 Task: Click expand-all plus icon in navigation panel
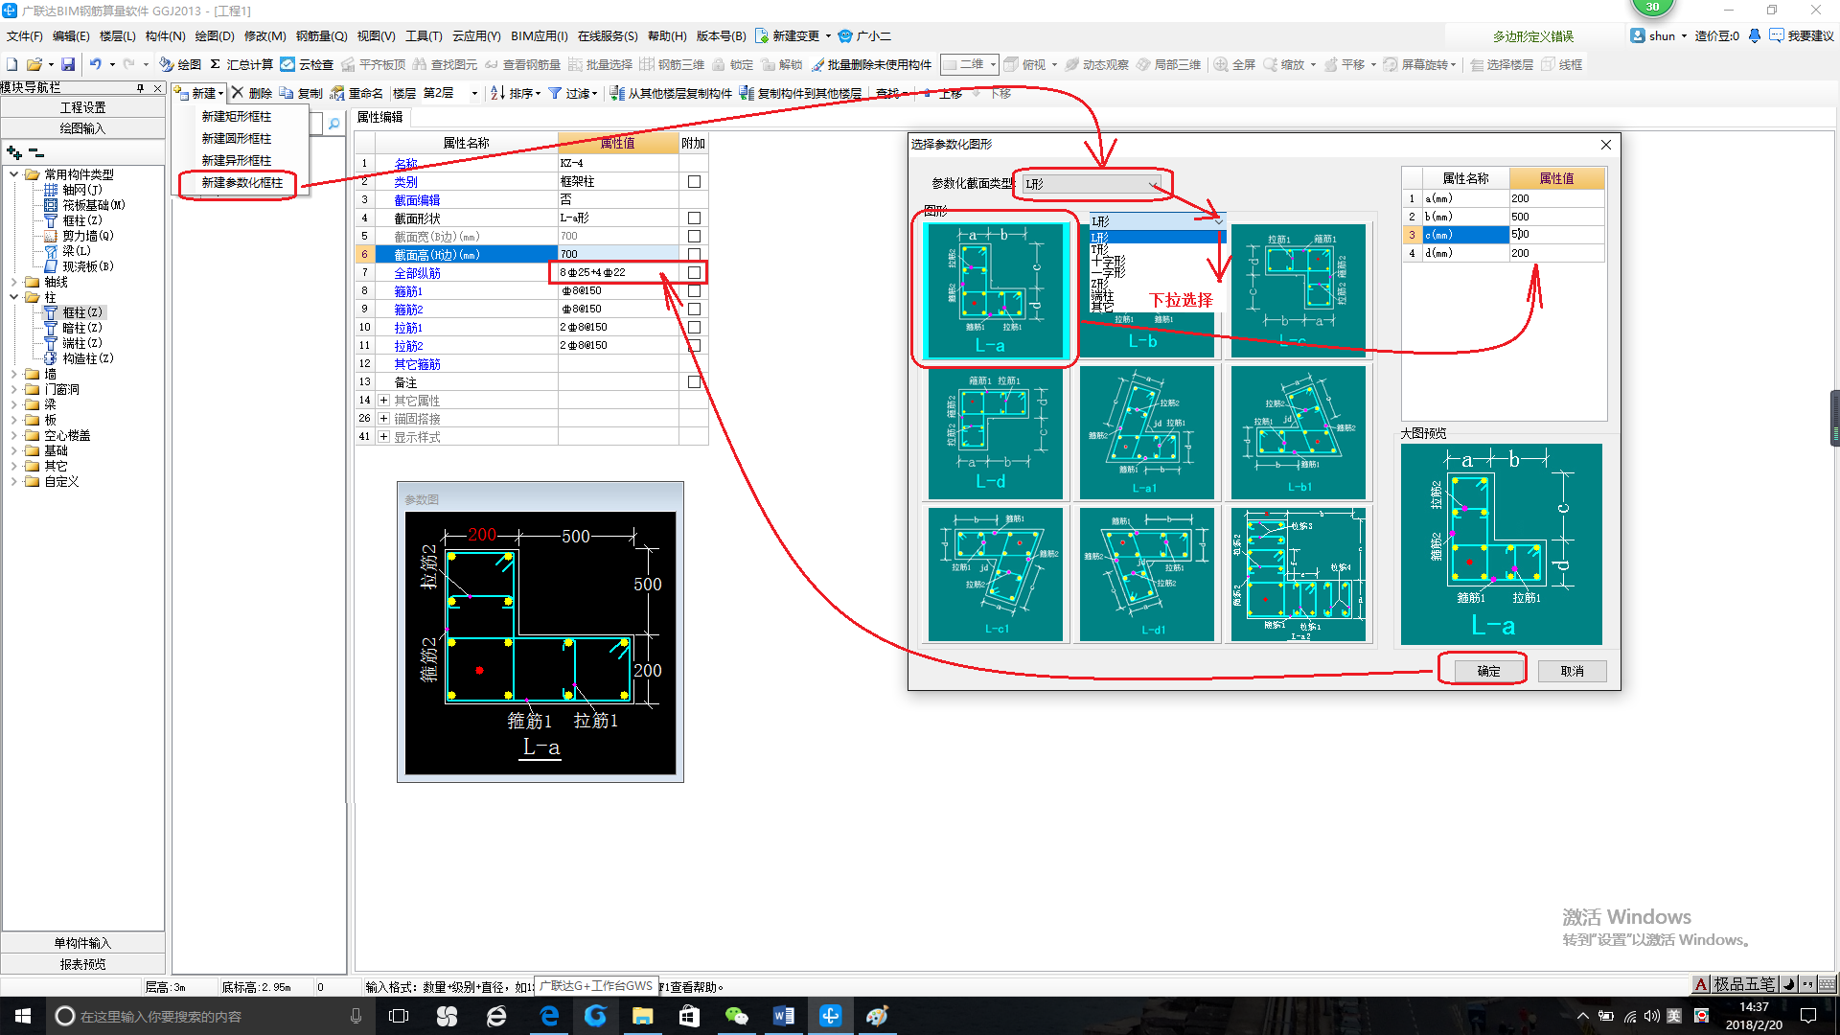pyautogui.click(x=13, y=152)
